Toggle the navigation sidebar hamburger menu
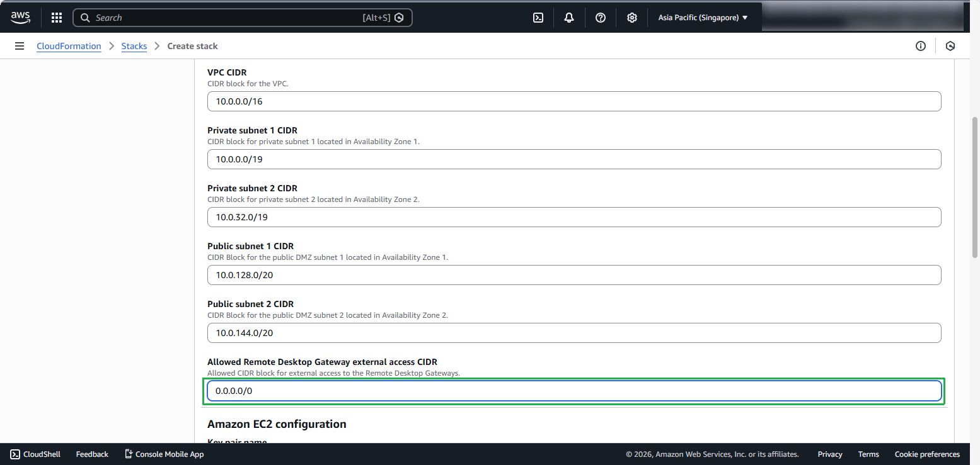Screen dimensions: 980x465 click(x=20, y=45)
